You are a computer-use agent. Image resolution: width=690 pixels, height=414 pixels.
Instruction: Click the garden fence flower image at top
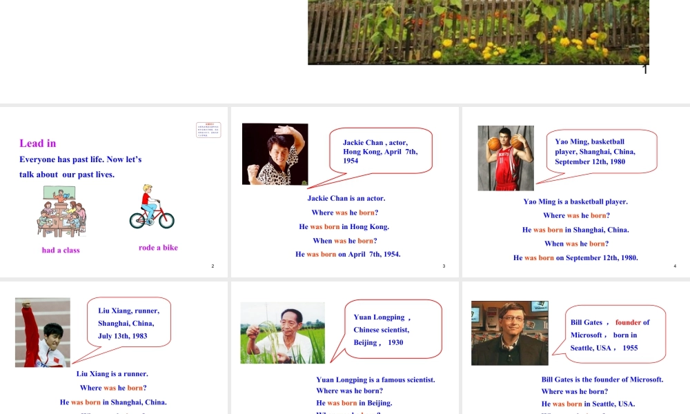477,32
